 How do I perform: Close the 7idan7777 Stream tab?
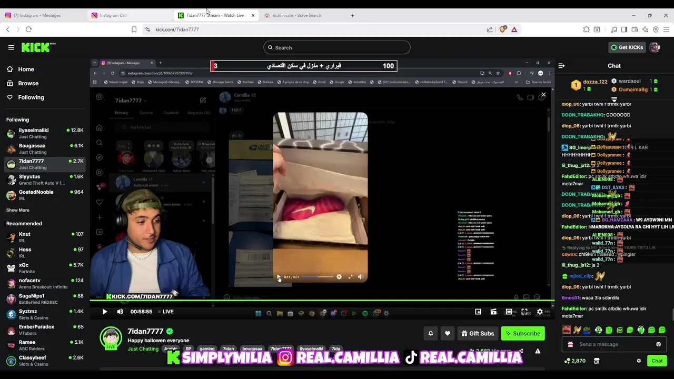pos(253,15)
